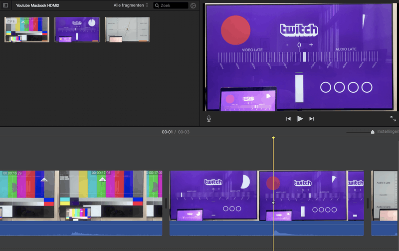Click the Youtube Macbook HDMI2 title
Viewport: 399px width, 251px height.
click(x=38, y=5)
